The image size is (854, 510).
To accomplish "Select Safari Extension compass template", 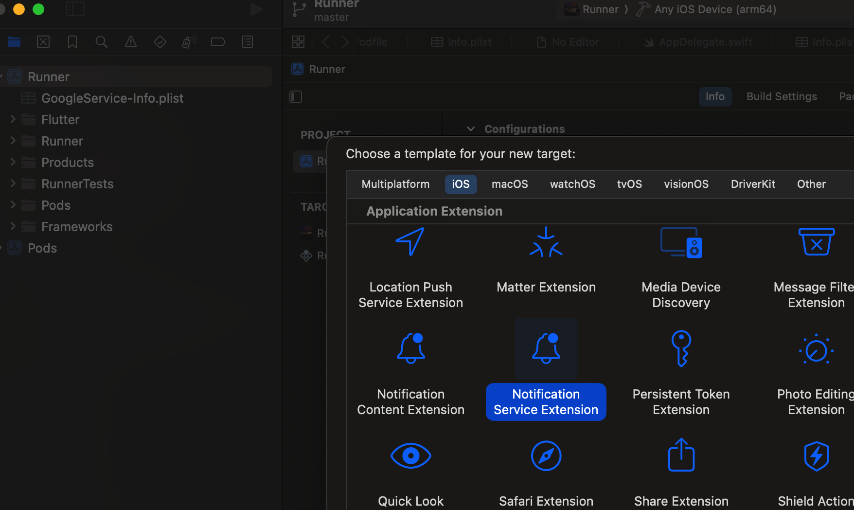I will [x=546, y=456].
